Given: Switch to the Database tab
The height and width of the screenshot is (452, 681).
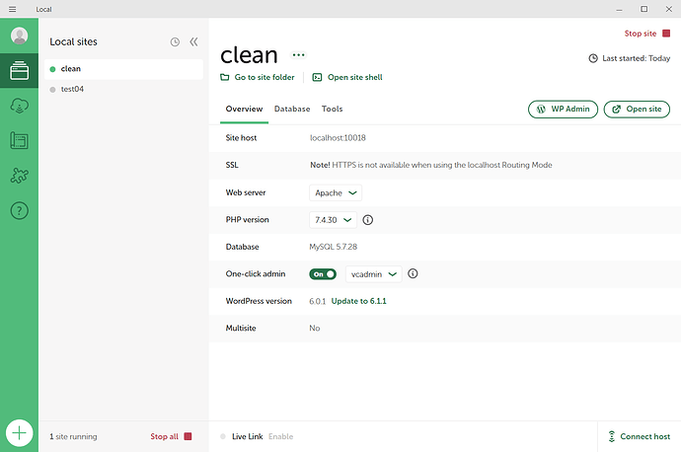Looking at the screenshot, I should point(292,109).
